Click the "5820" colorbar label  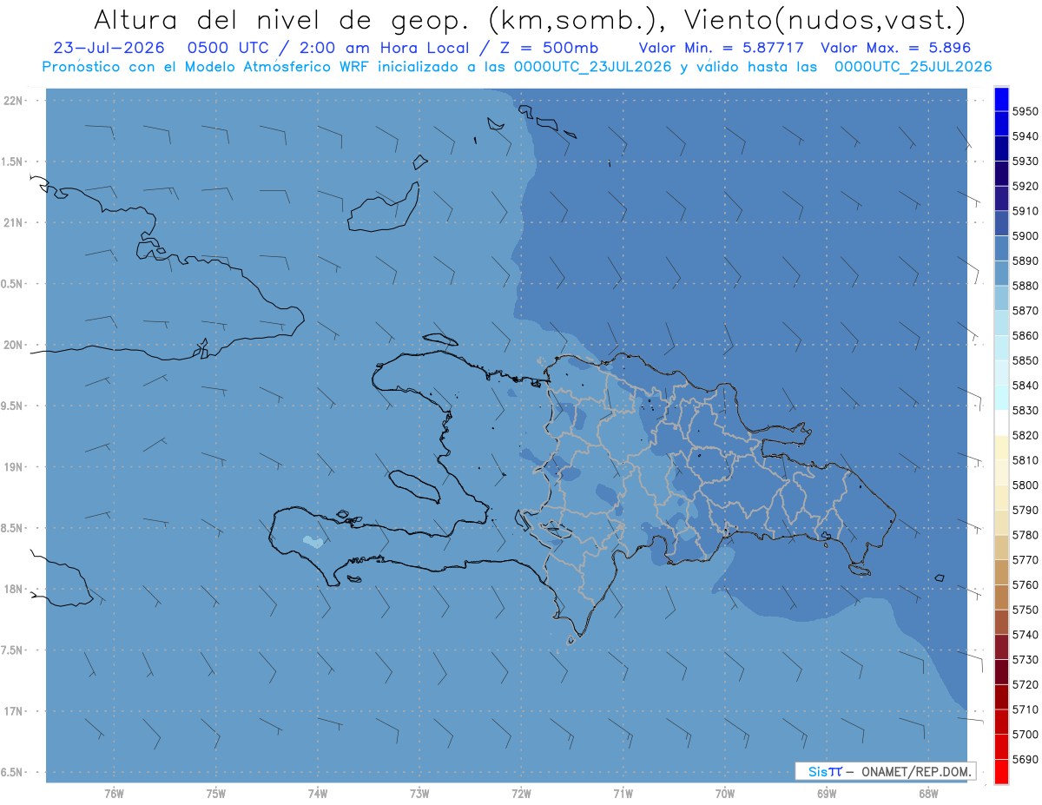pyautogui.click(x=1025, y=435)
